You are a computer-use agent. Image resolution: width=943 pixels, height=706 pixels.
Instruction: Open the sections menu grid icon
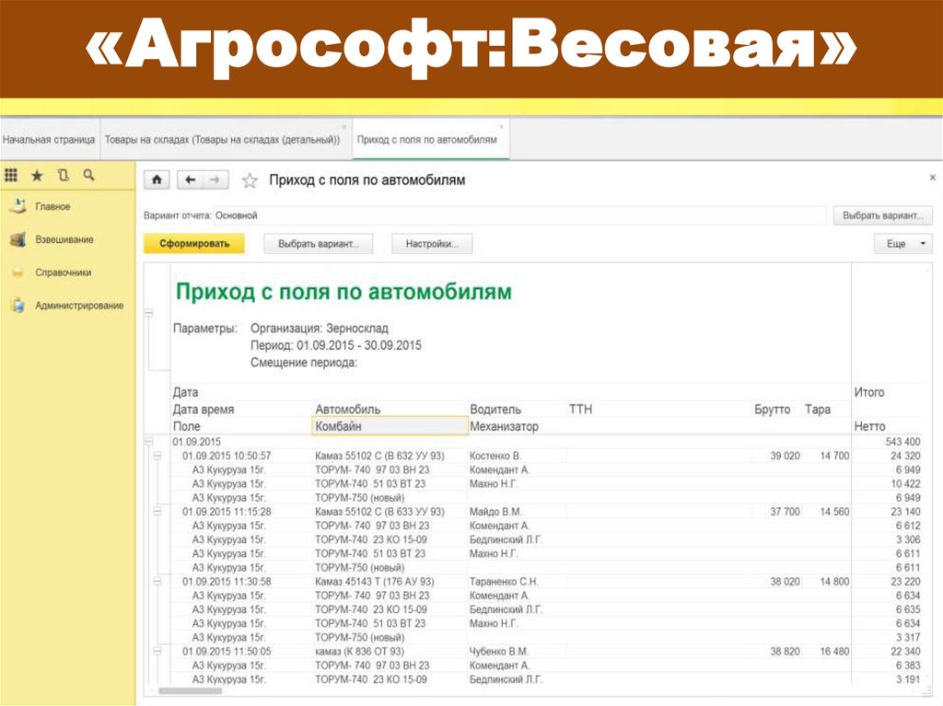coord(12,174)
